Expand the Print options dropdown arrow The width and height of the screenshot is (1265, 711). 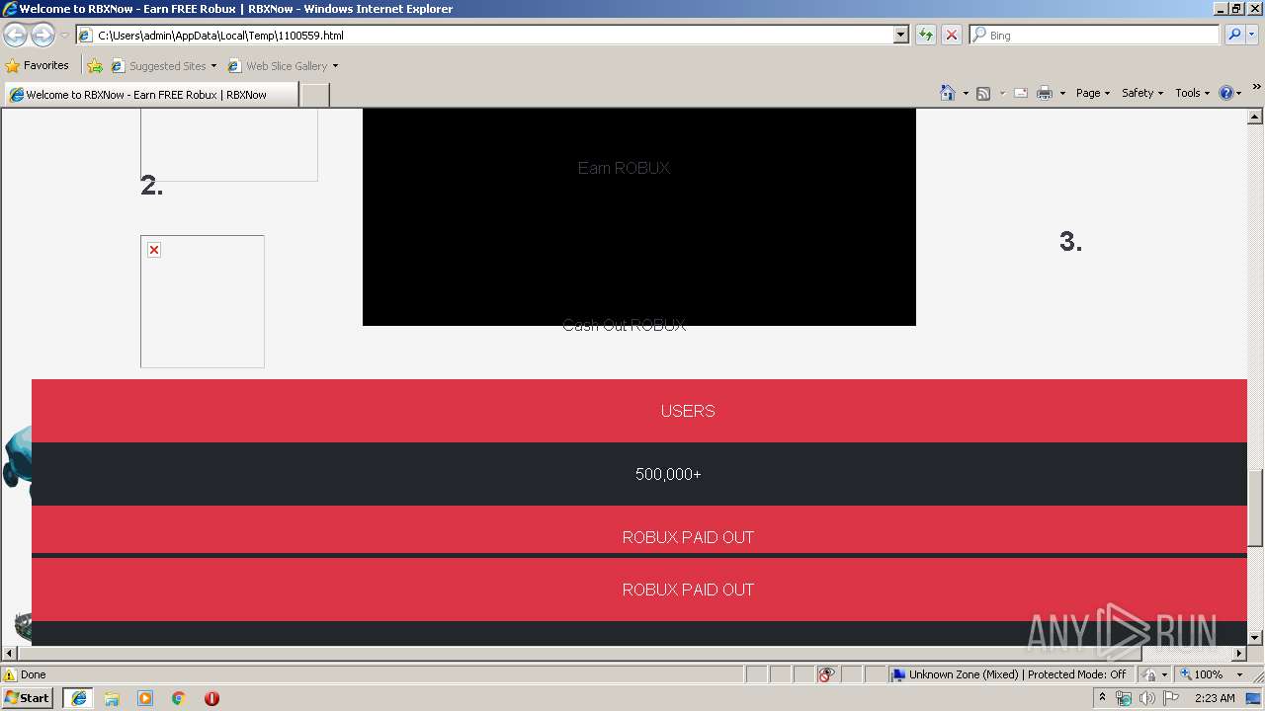point(1062,94)
